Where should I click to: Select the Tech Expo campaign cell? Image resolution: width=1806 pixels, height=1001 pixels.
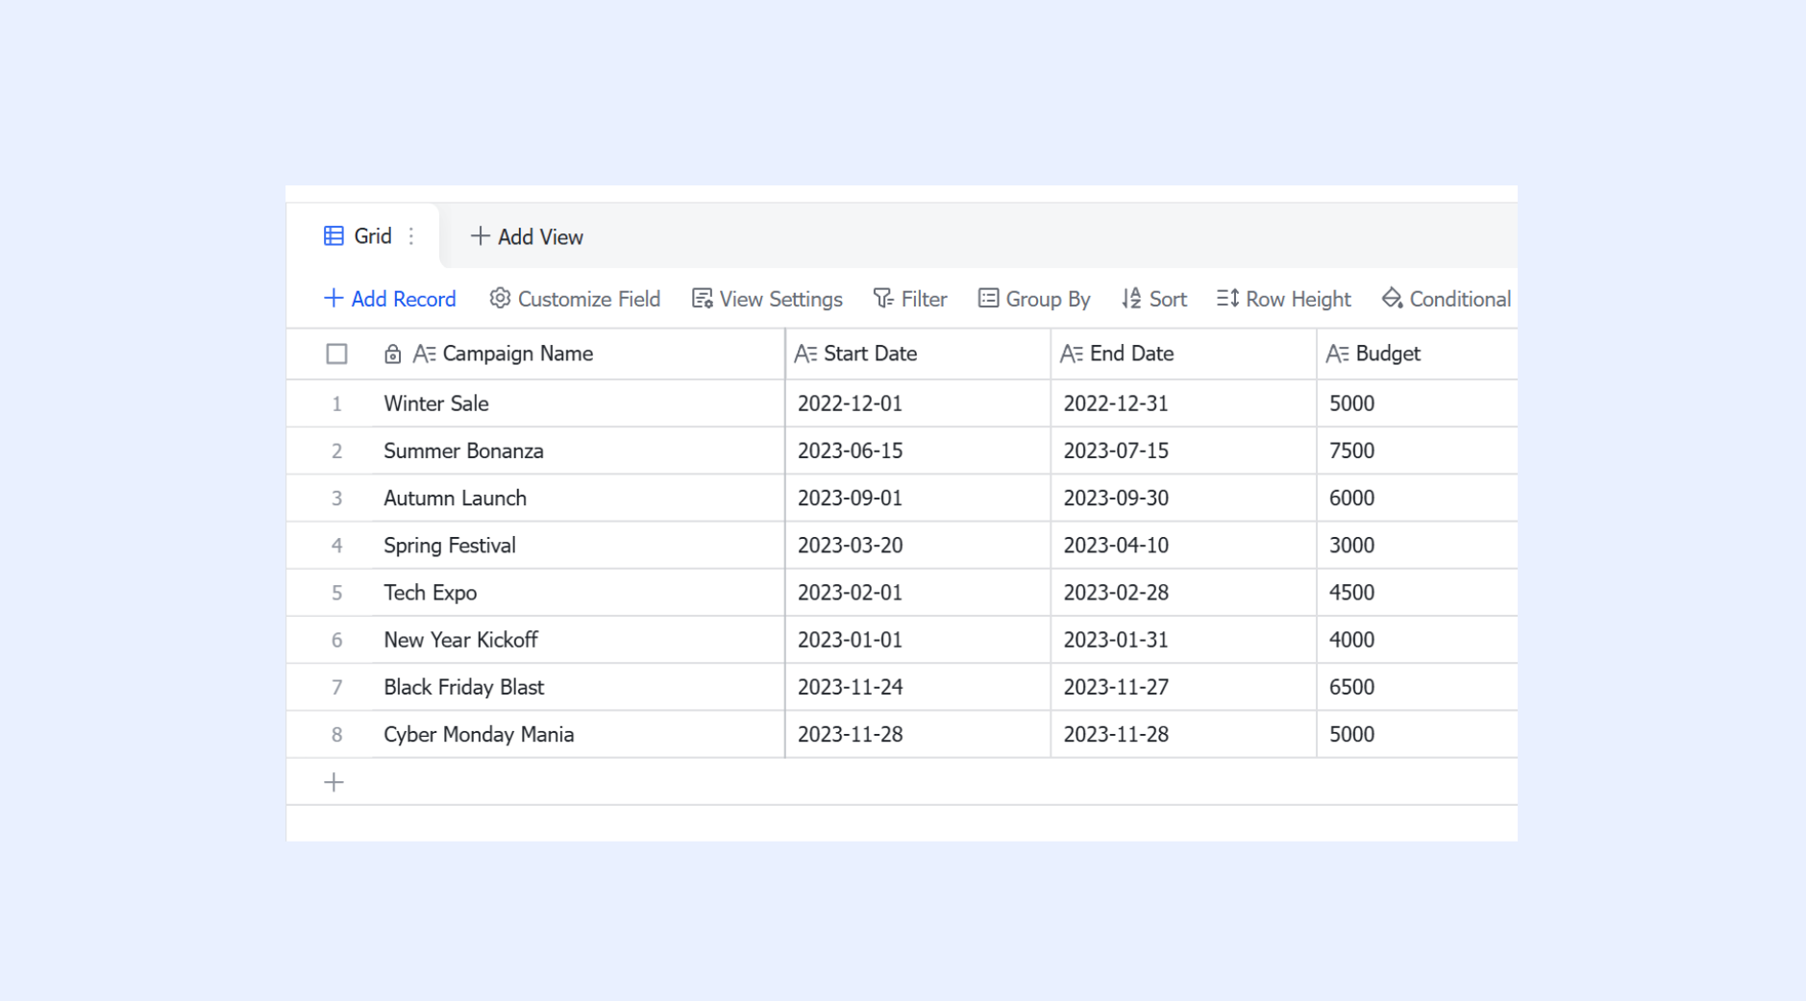[580, 593]
